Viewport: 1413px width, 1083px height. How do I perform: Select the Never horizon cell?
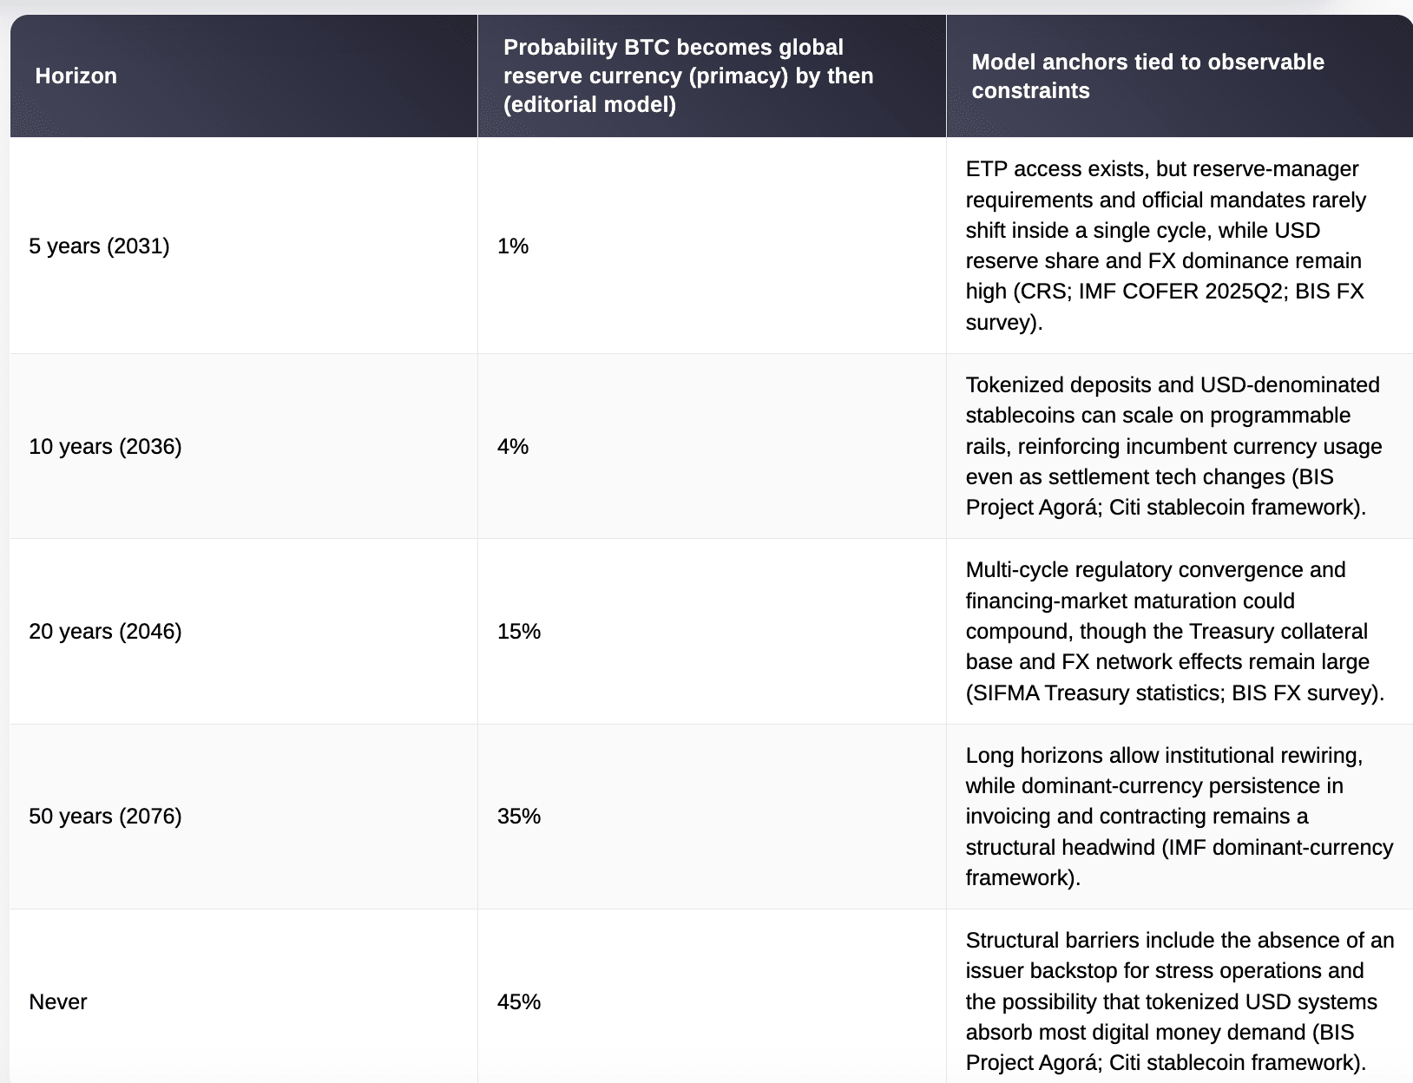point(58,1002)
